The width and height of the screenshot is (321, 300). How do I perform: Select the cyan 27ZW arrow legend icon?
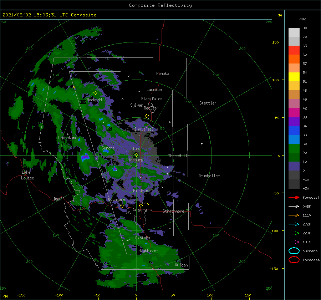pyautogui.click(x=294, y=224)
